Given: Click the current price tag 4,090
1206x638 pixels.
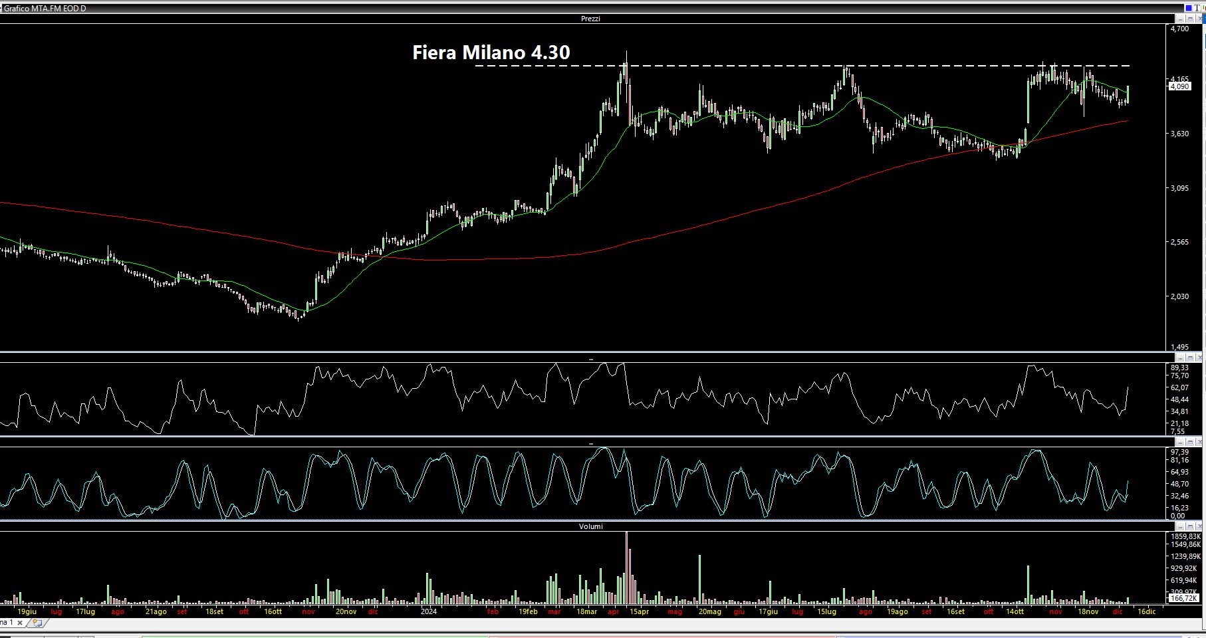Looking at the screenshot, I should 1180,86.
